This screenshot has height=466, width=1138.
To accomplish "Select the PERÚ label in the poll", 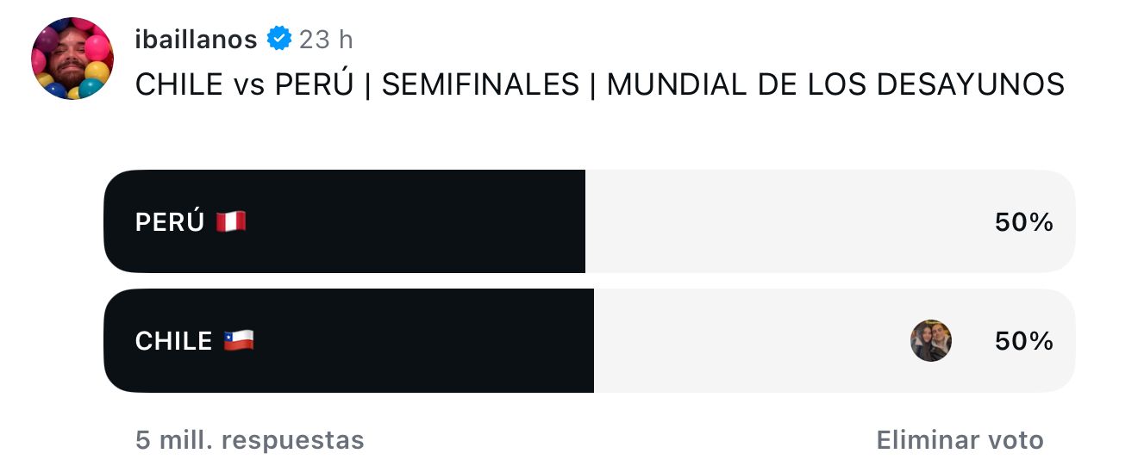I will tap(170, 221).
